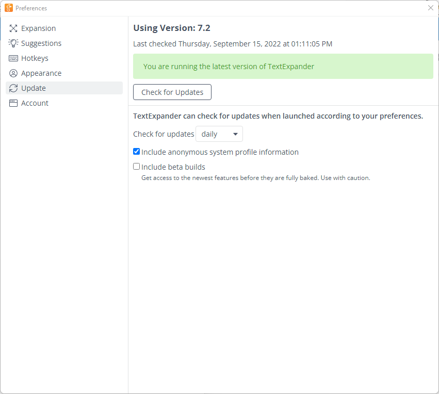Click the TextExpander logo in title bar
Viewport: 439px width, 394px height.
click(9, 8)
